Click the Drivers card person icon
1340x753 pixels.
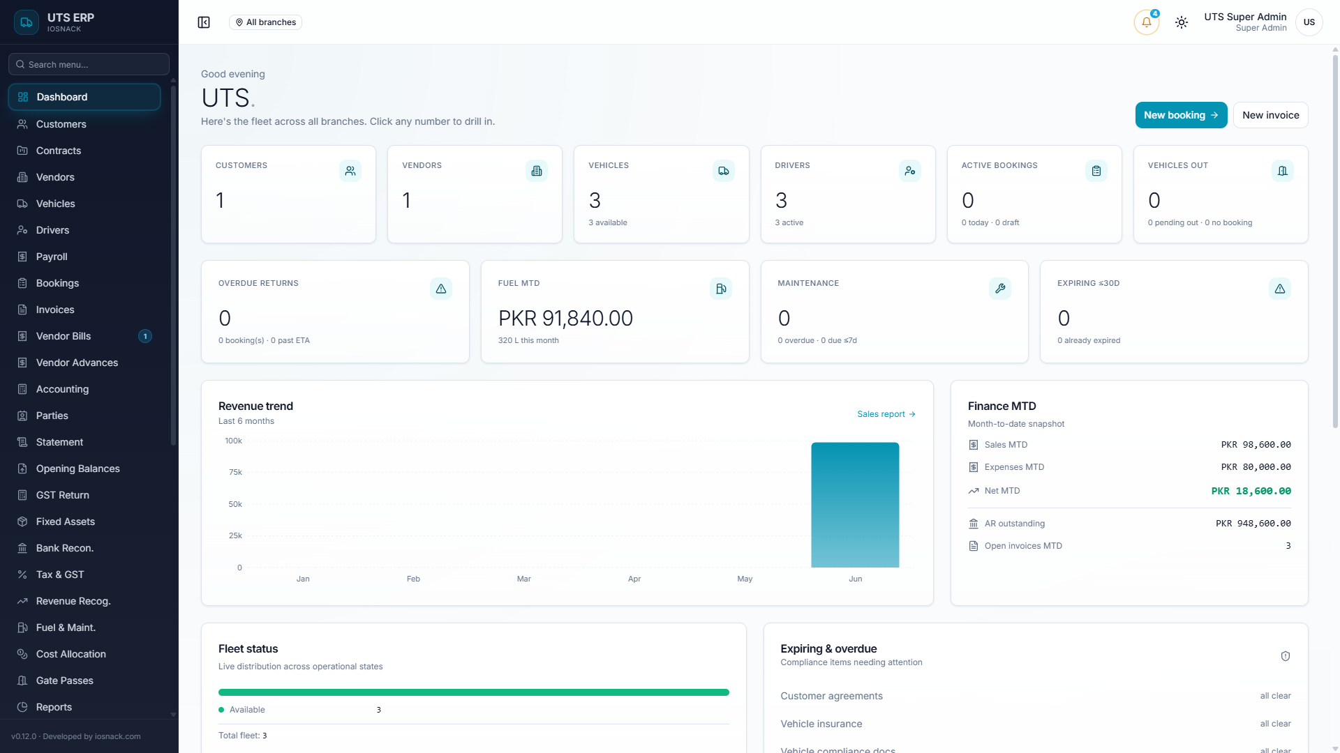(x=910, y=171)
